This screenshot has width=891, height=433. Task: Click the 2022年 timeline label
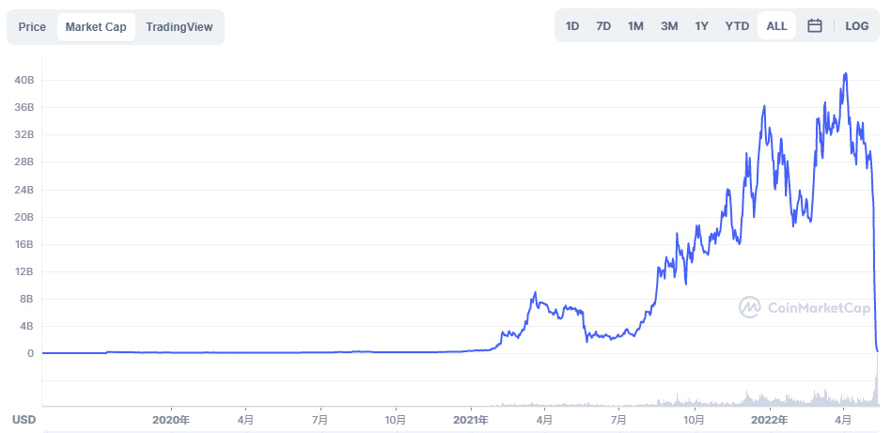click(770, 420)
